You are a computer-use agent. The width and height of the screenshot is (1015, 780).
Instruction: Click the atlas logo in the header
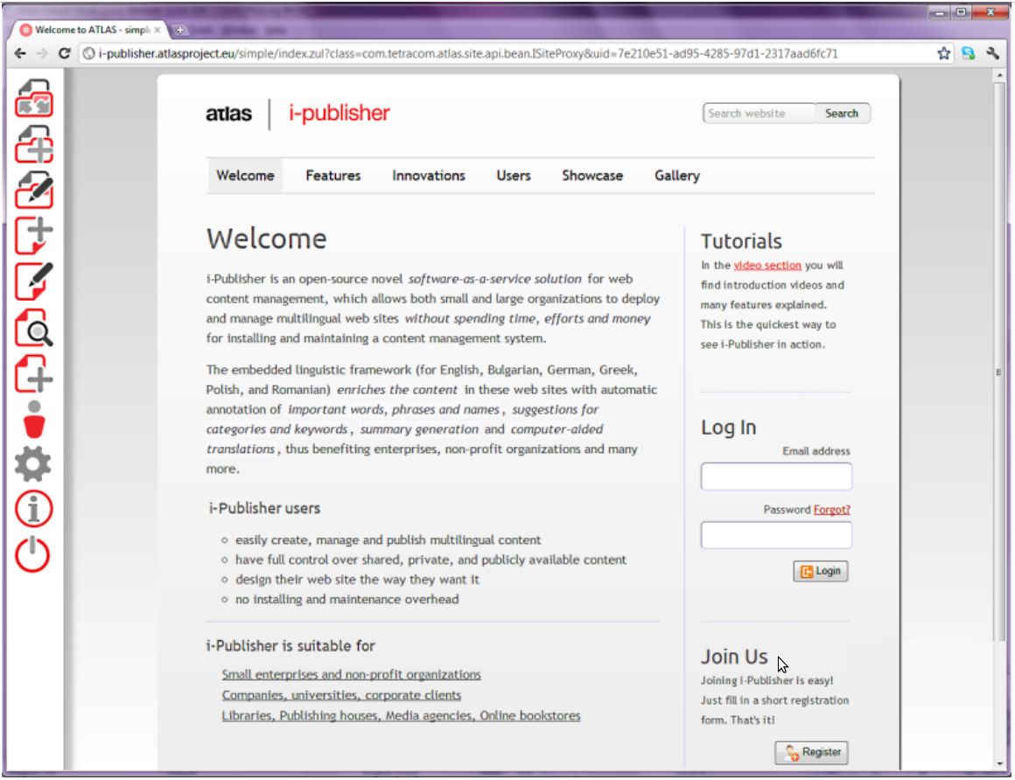(x=228, y=114)
